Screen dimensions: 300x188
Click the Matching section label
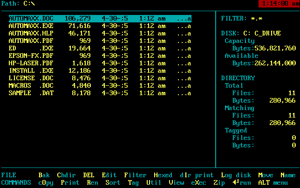point(239,108)
